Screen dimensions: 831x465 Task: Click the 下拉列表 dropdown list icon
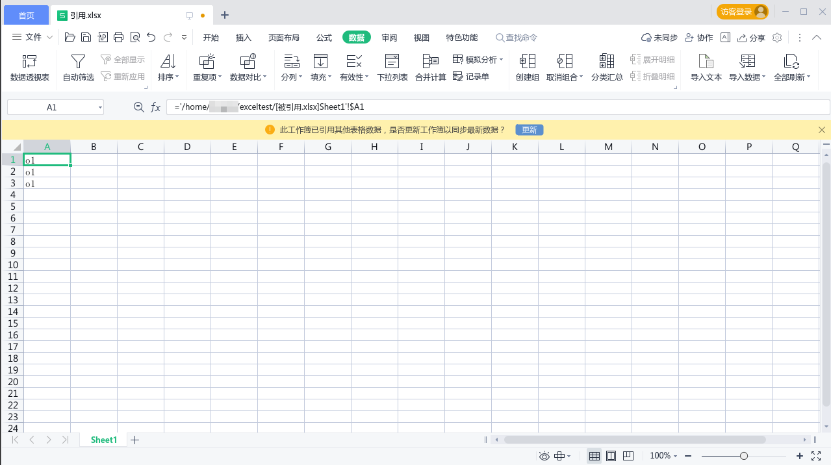tap(392, 62)
